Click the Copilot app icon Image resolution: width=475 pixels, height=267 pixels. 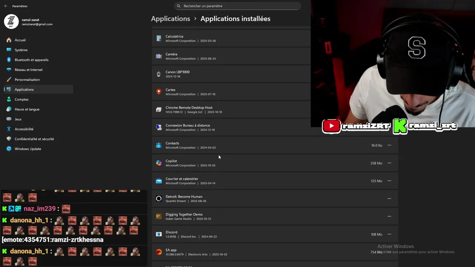coord(159,163)
